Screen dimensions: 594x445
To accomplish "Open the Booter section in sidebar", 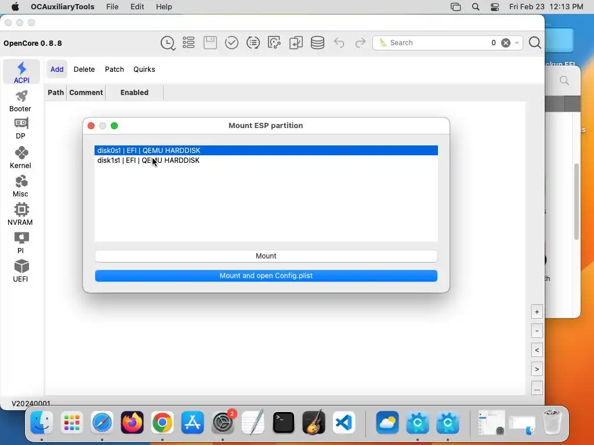I will click(x=20, y=101).
